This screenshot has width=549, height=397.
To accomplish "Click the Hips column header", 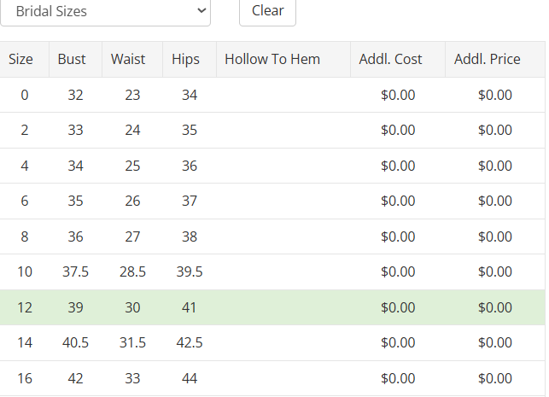I will (185, 59).
